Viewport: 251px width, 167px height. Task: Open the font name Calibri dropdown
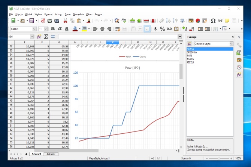coord(34,28)
